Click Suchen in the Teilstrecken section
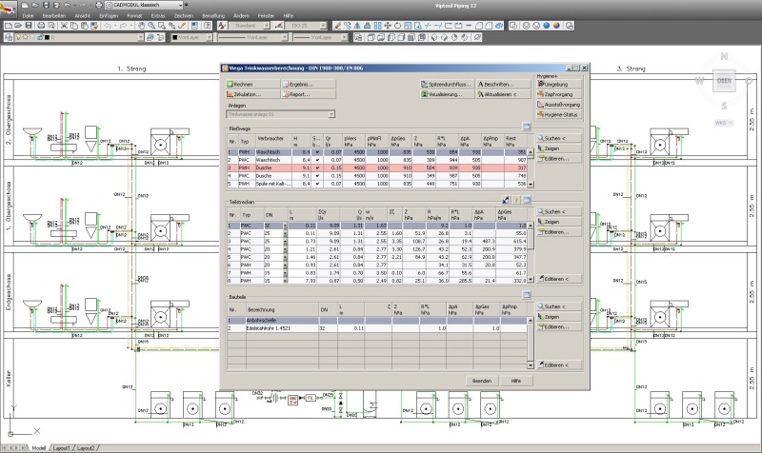This screenshot has width=762, height=453. (x=559, y=211)
